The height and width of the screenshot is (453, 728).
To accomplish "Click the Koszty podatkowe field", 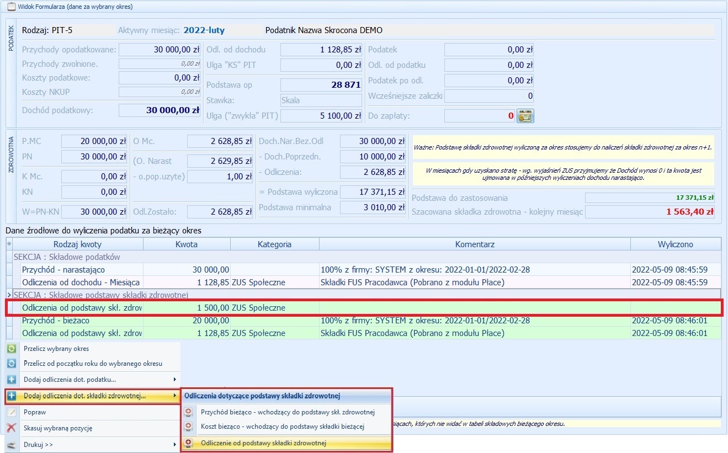I will coord(160,78).
